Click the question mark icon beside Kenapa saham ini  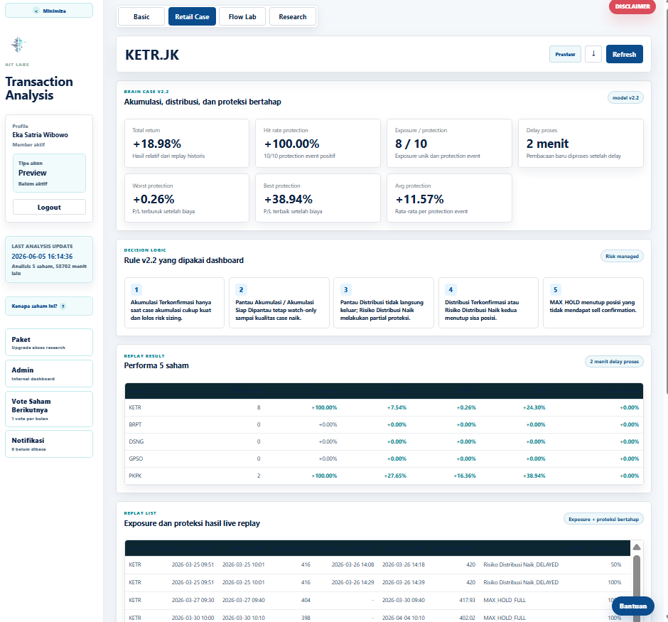tap(63, 306)
